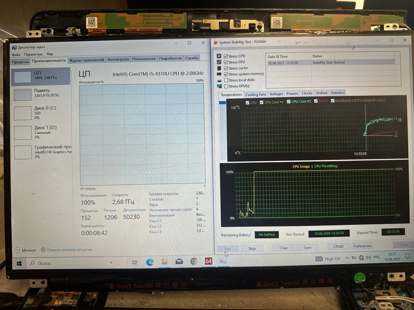414x310 pixels.
Task: Open the Mail app in the taskbar
Action: 179,262
